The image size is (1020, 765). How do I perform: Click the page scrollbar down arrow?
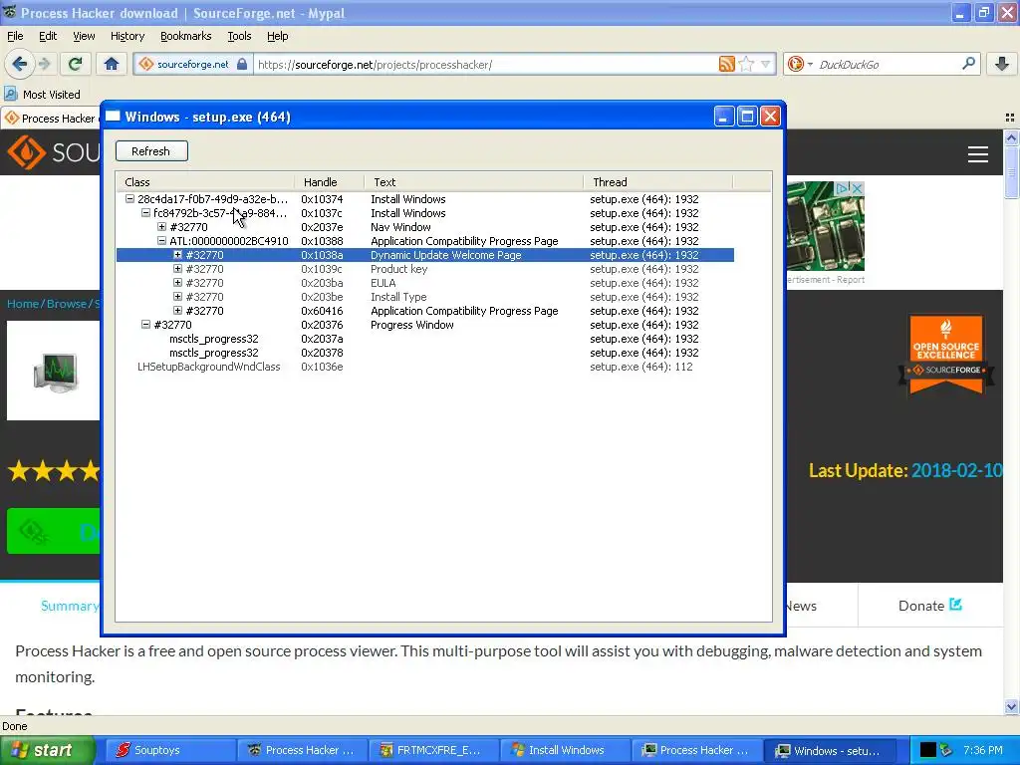(1011, 706)
